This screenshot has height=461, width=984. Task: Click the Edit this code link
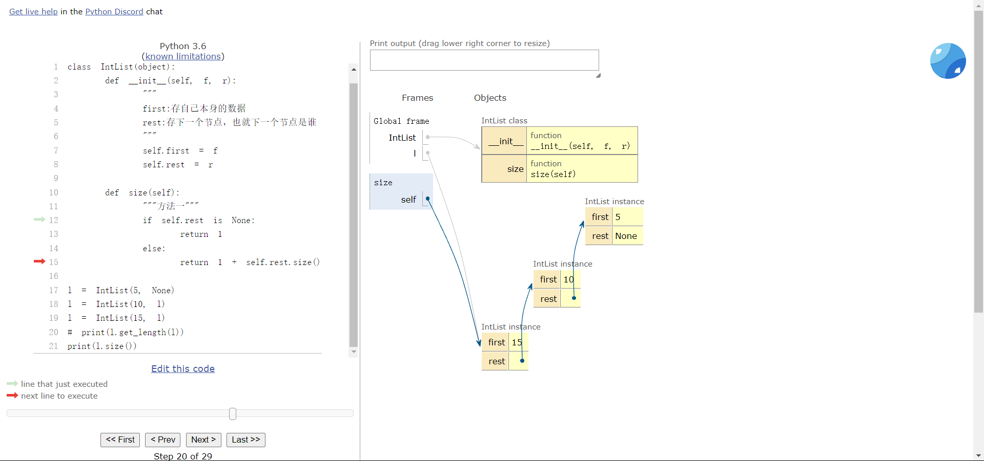pyautogui.click(x=183, y=369)
